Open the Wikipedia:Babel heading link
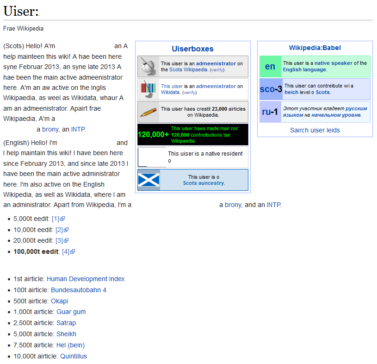 pos(315,48)
